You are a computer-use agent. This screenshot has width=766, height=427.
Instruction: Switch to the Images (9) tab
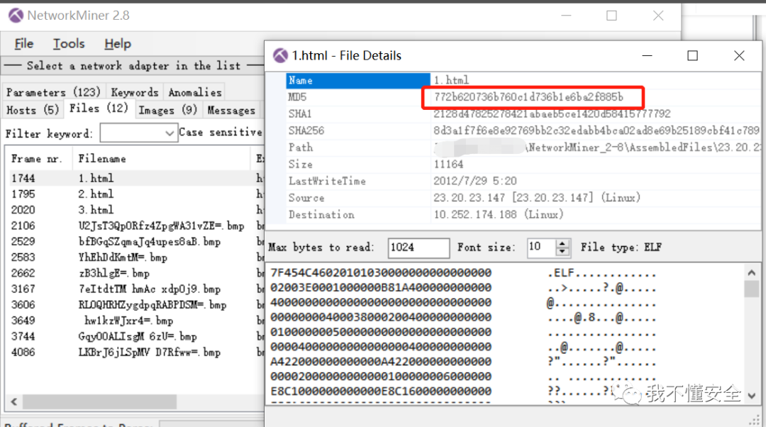pyautogui.click(x=167, y=110)
